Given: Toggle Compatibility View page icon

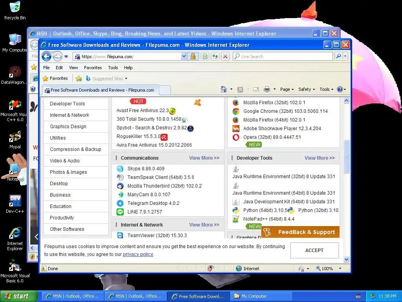Looking at the screenshot, I should pyautogui.click(x=205, y=56).
